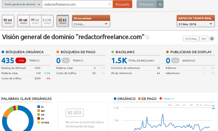Viewport: 218px width, 131px height.
Task: Select US Google database flag
Action: click(8, 21)
